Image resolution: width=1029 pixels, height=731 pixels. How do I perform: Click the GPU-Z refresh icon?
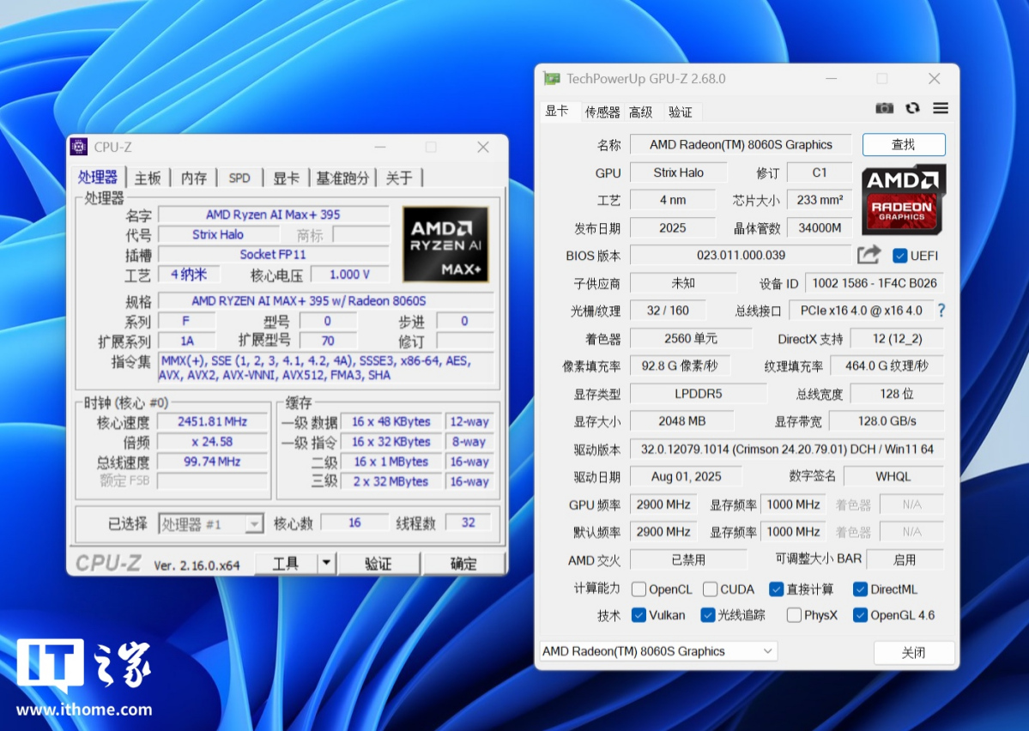coord(912,108)
